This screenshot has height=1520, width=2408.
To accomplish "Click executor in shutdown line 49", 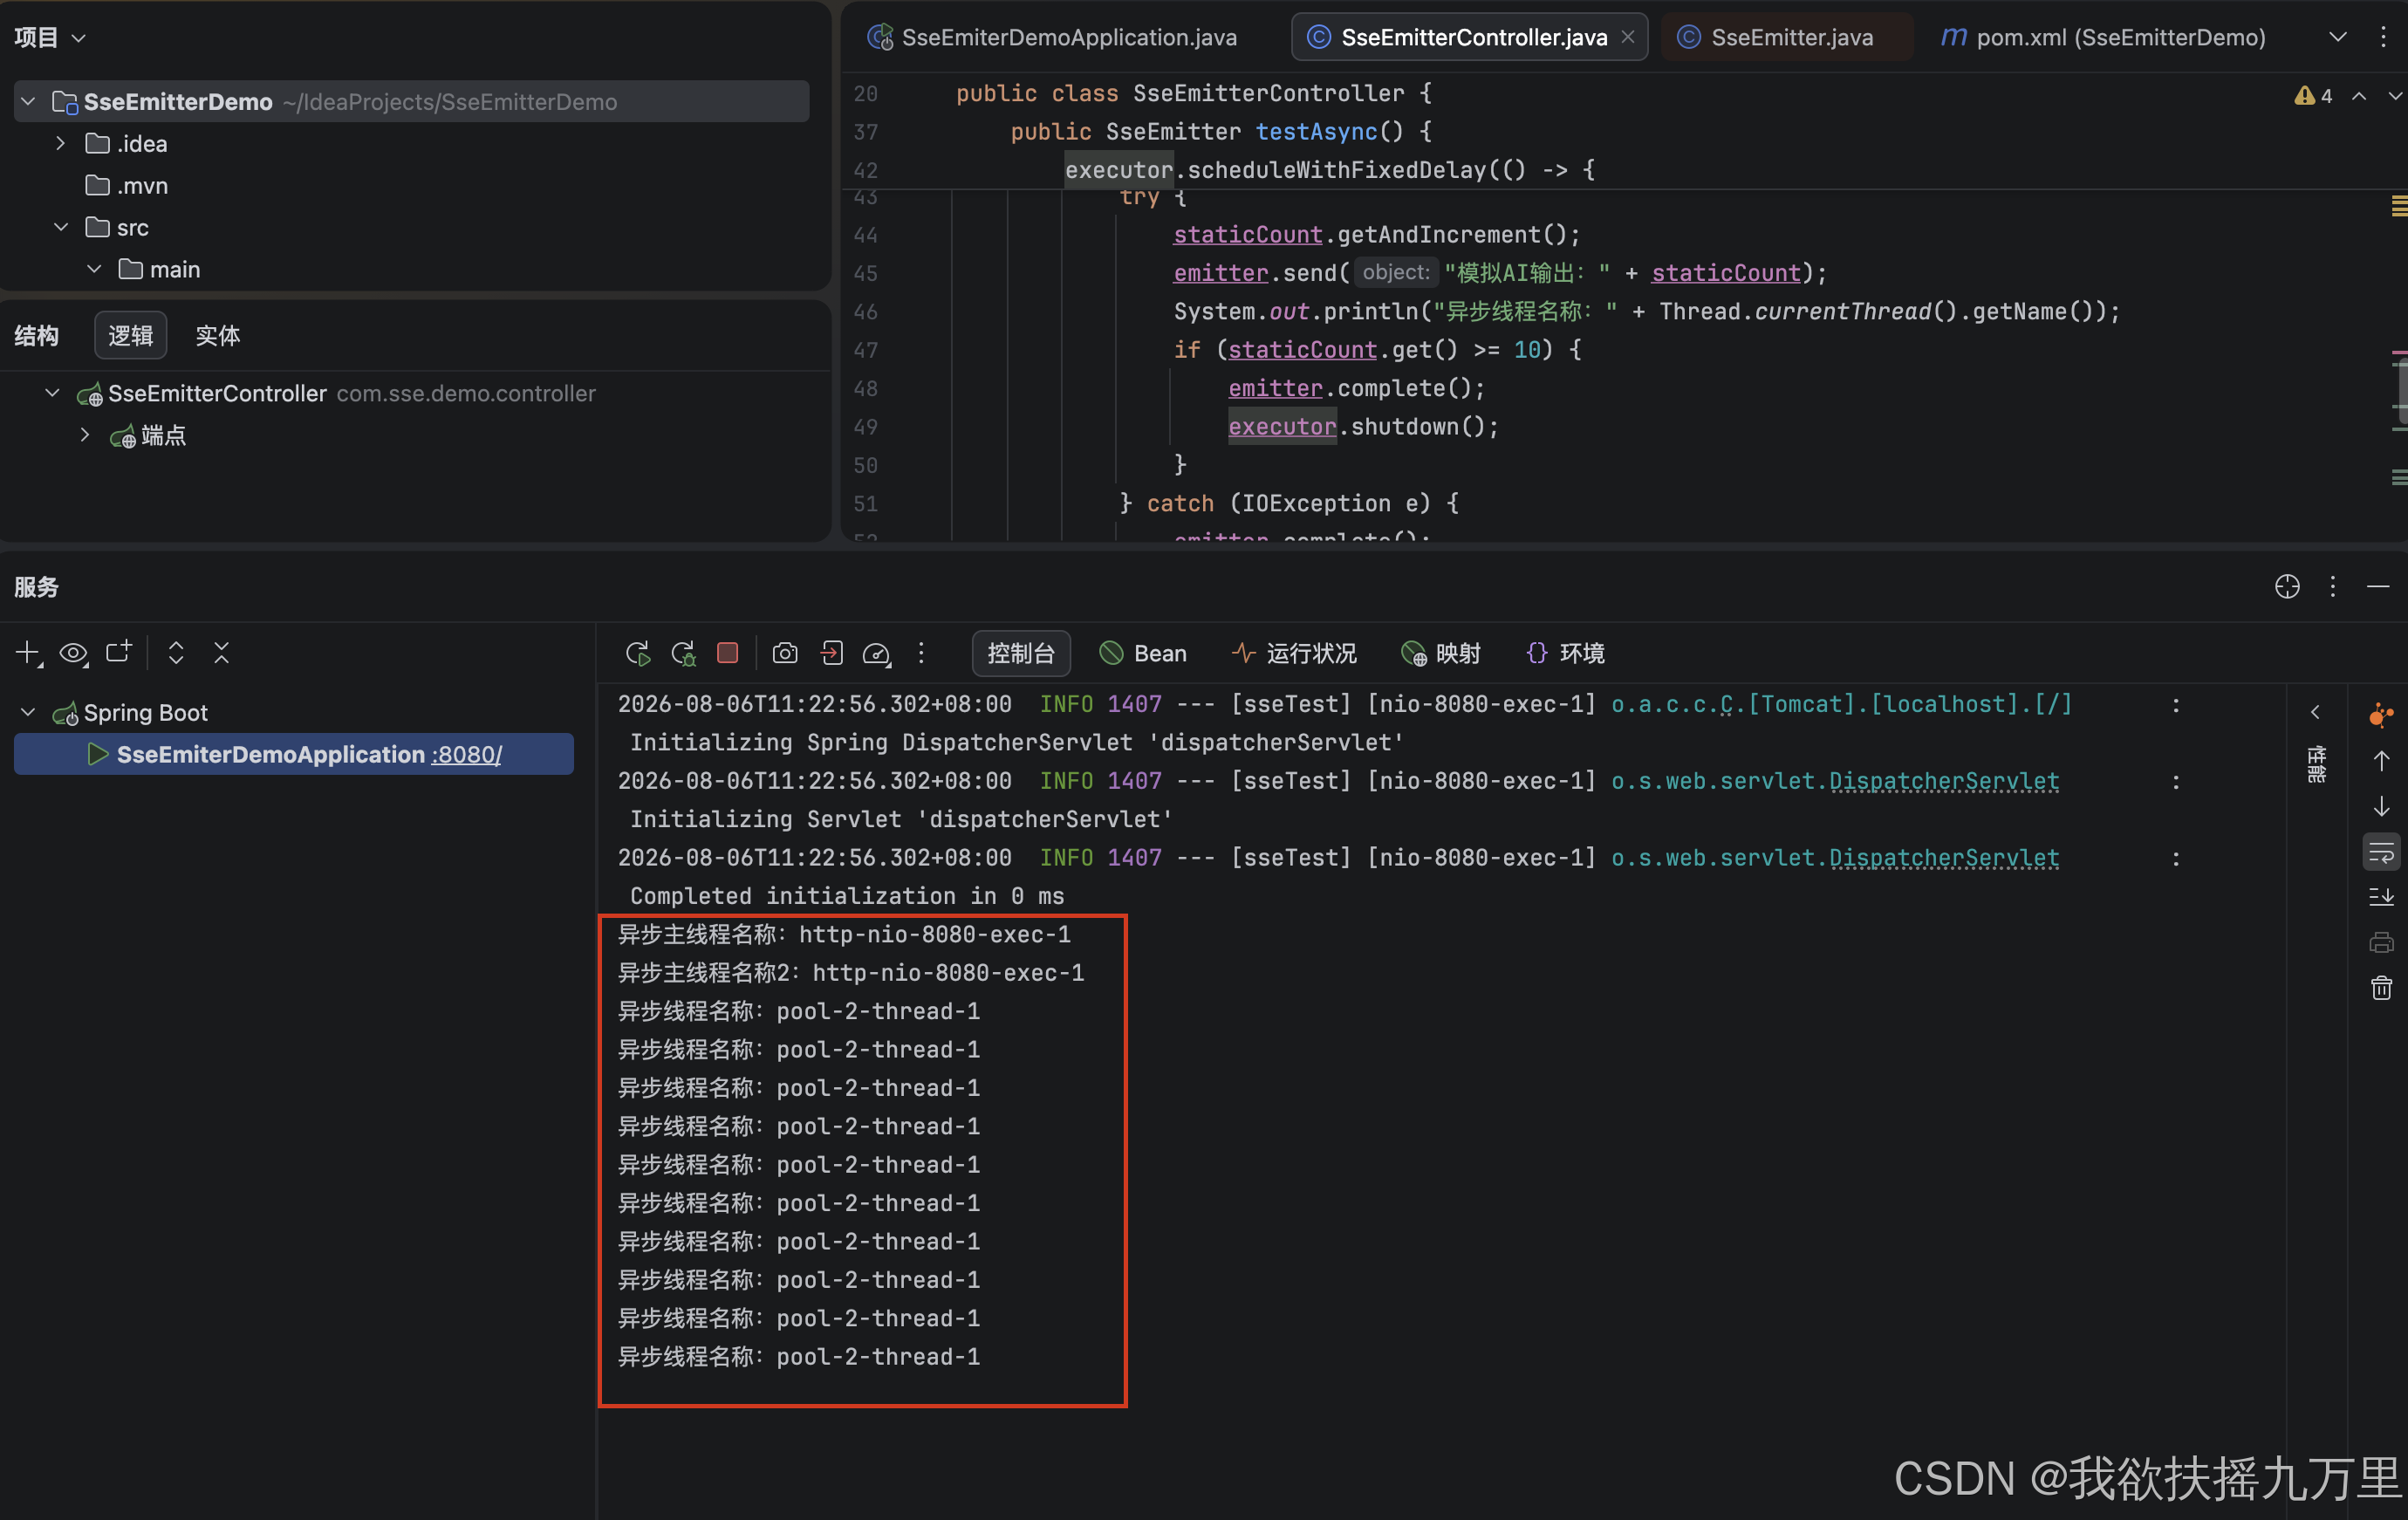I will pos(1282,426).
